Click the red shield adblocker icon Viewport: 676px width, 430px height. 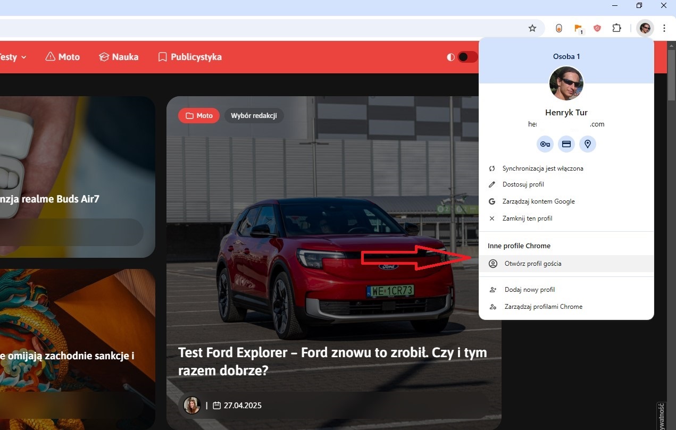(597, 28)
